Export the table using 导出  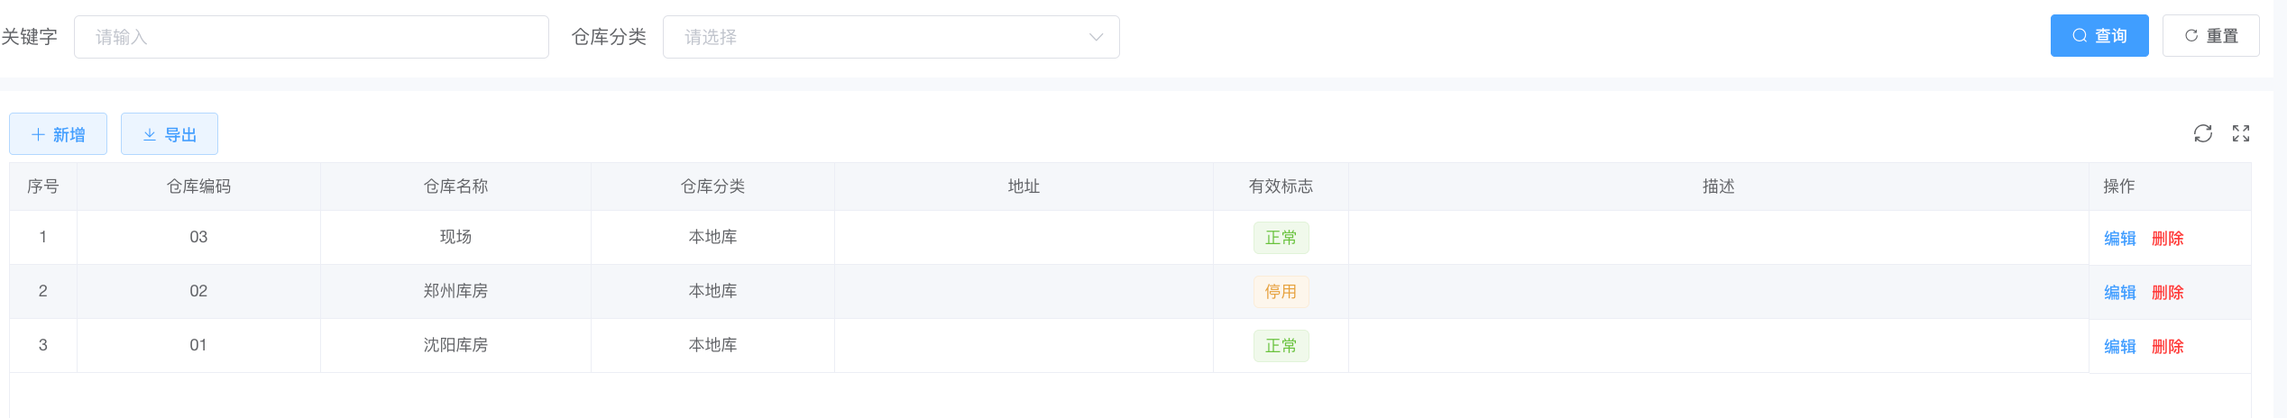click(x=170, y=134)
